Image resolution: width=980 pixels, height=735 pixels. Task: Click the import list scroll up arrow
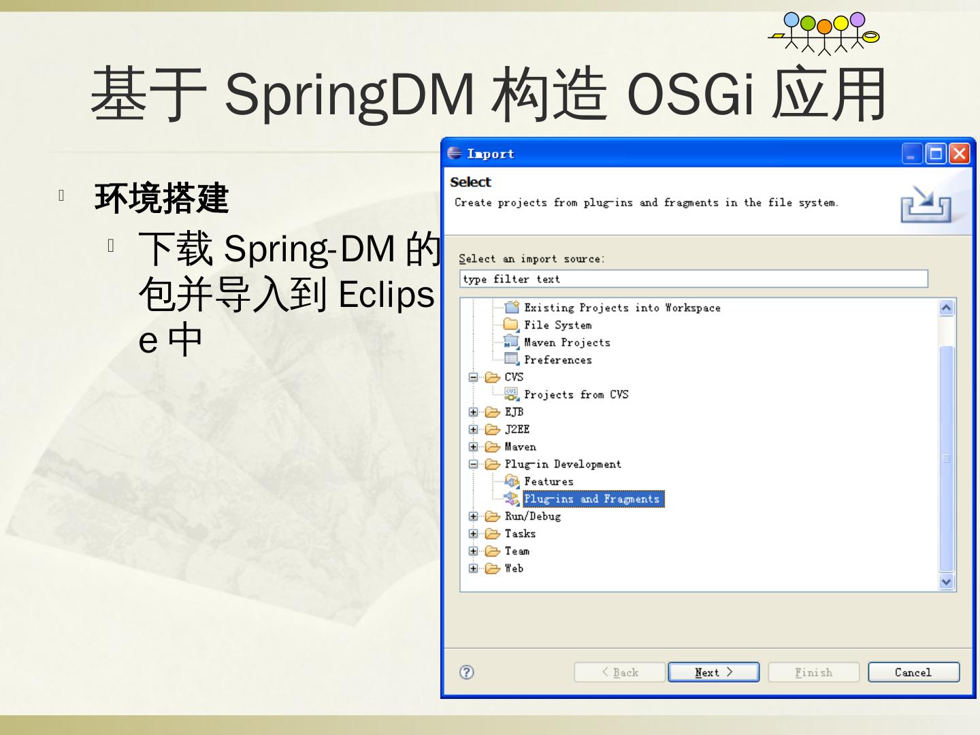click(947, 308)
